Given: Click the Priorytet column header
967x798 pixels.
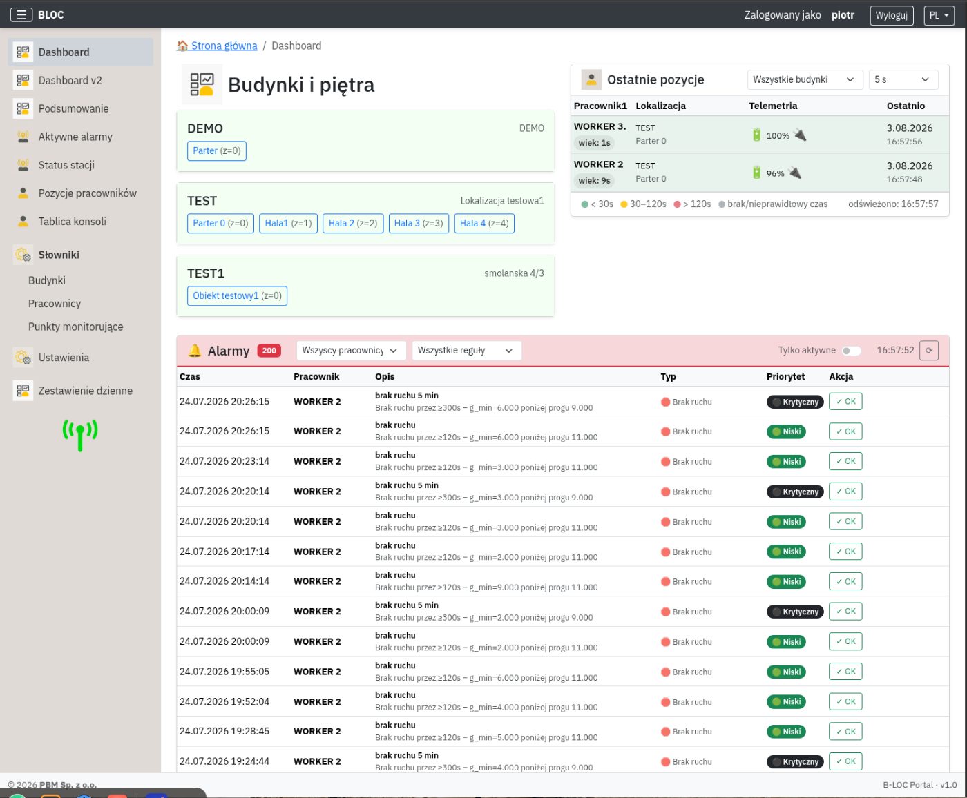Looking at the screenshot, I should pyautogui.click(x=785, y=377).
